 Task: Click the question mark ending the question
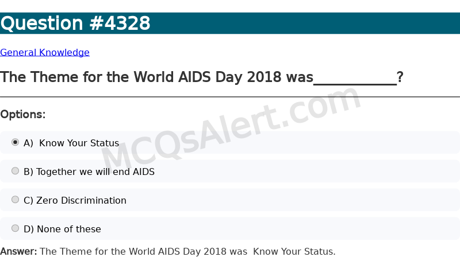click(x=400, y=77)
